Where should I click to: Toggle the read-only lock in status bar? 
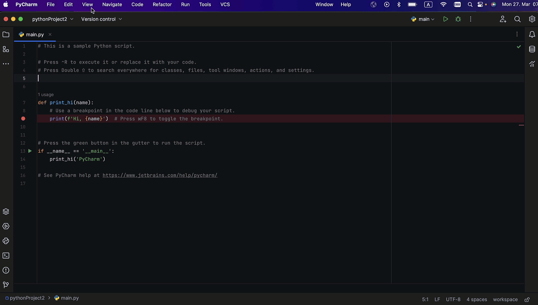tap(527, 299)
